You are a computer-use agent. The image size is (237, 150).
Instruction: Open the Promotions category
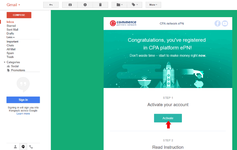[18, 70]
